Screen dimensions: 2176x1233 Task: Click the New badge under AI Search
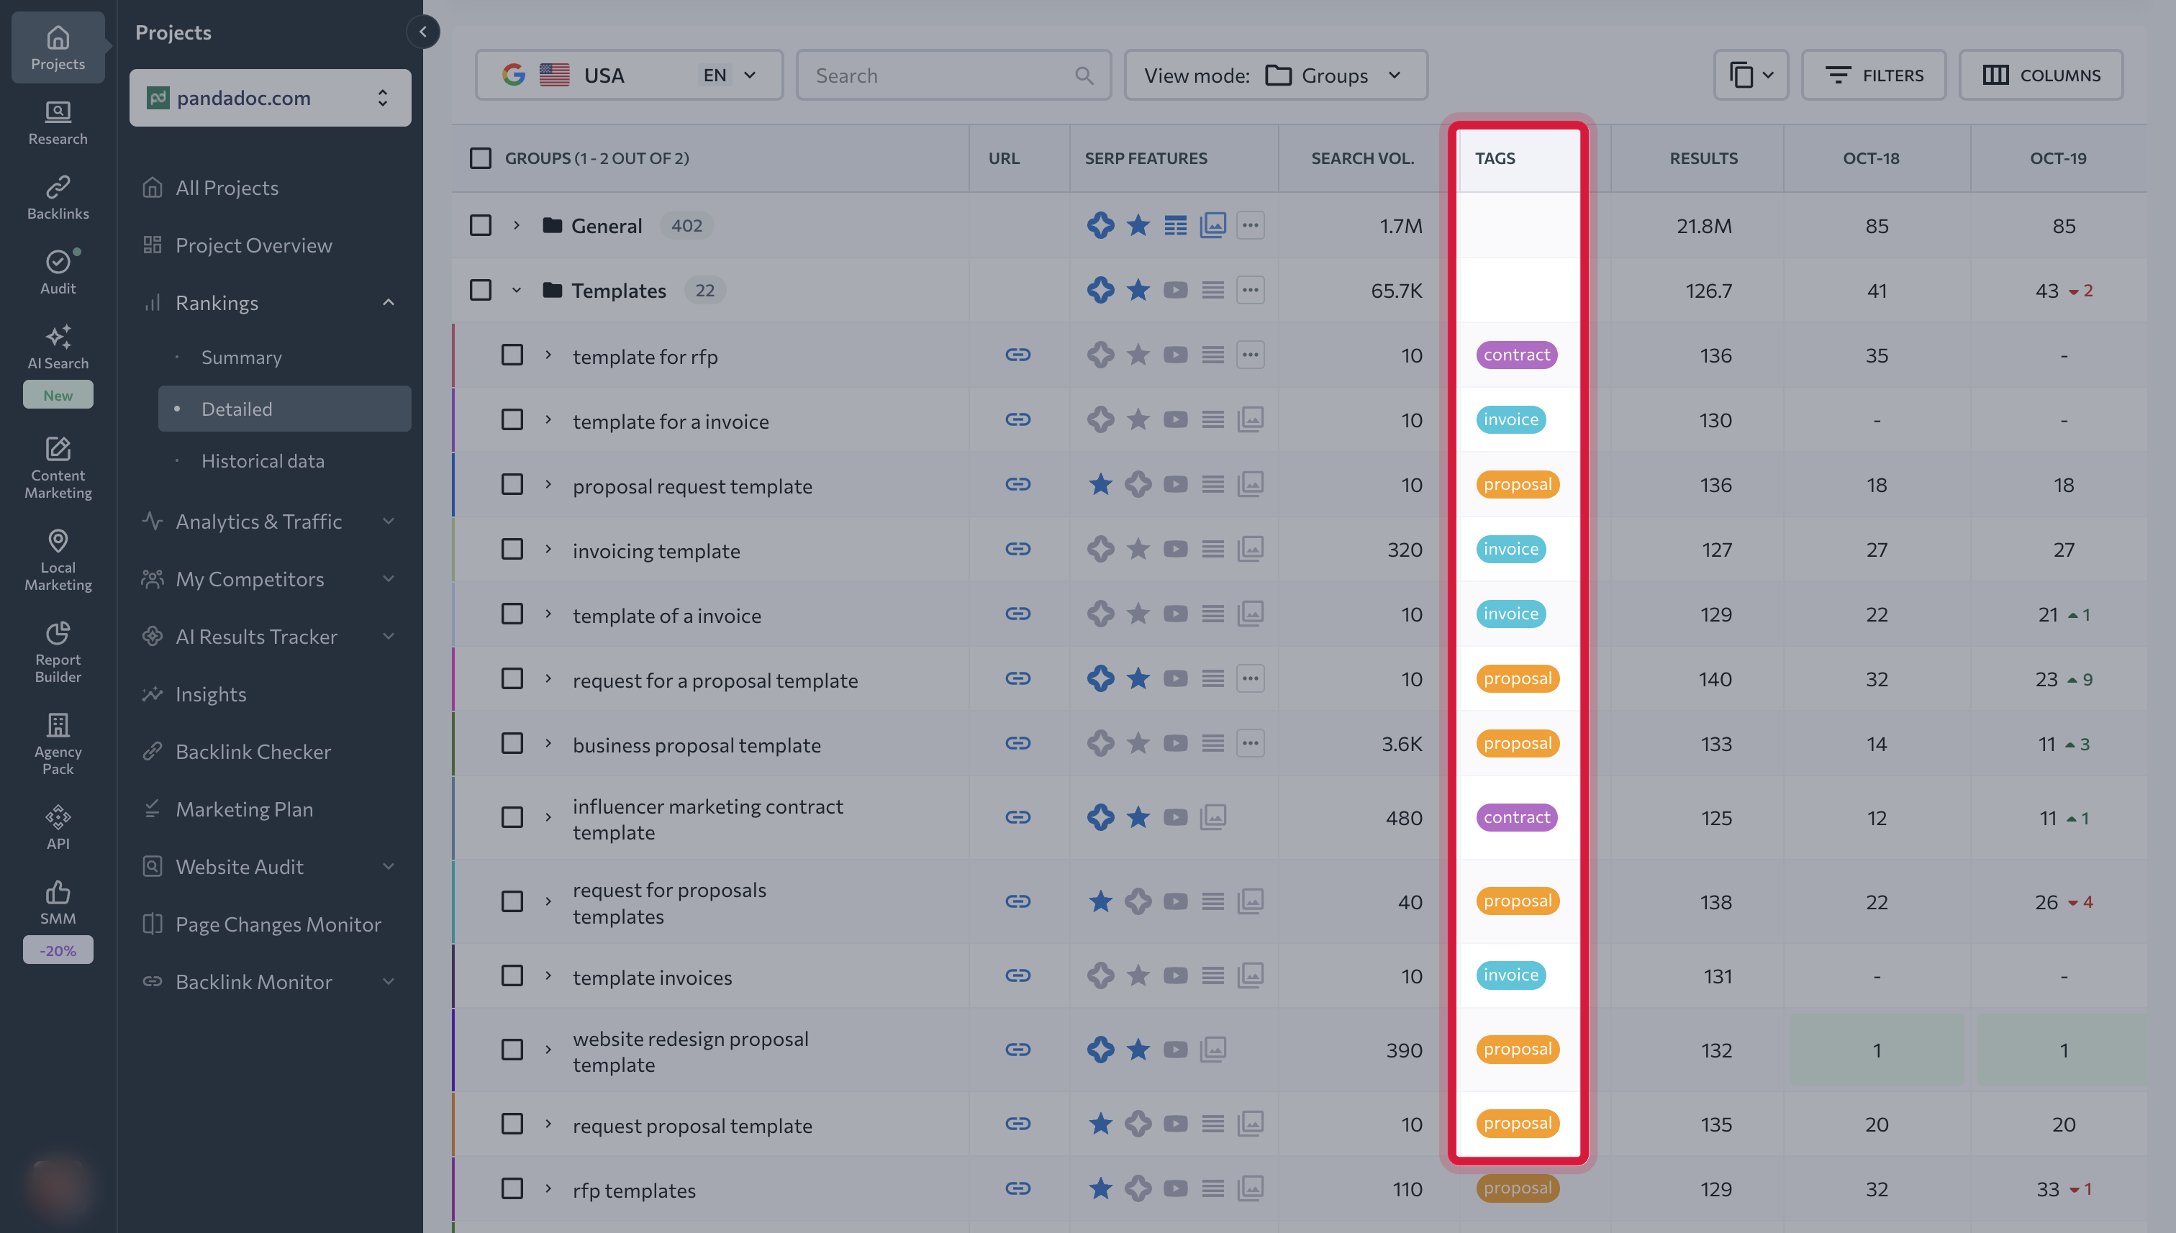[58, 396]
